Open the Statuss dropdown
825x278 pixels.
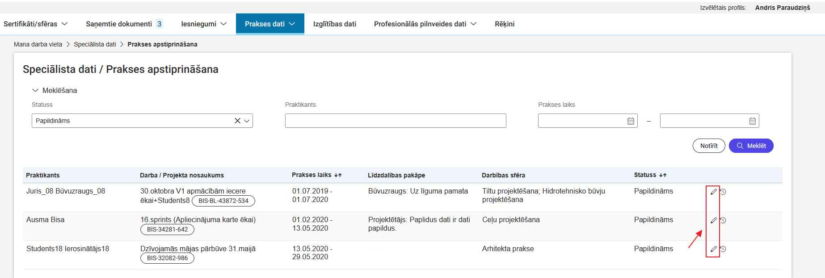pyautogui.click(x=246, y=120)
